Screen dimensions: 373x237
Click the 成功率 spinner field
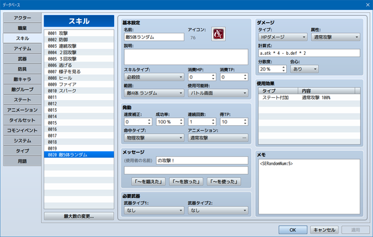pyautogui.click(x=170, y=122)
